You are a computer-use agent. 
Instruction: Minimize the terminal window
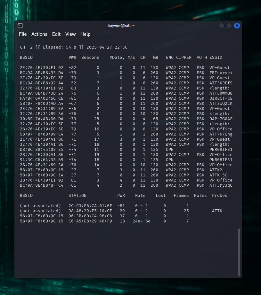pyautogui.click(x=221, y=26)
